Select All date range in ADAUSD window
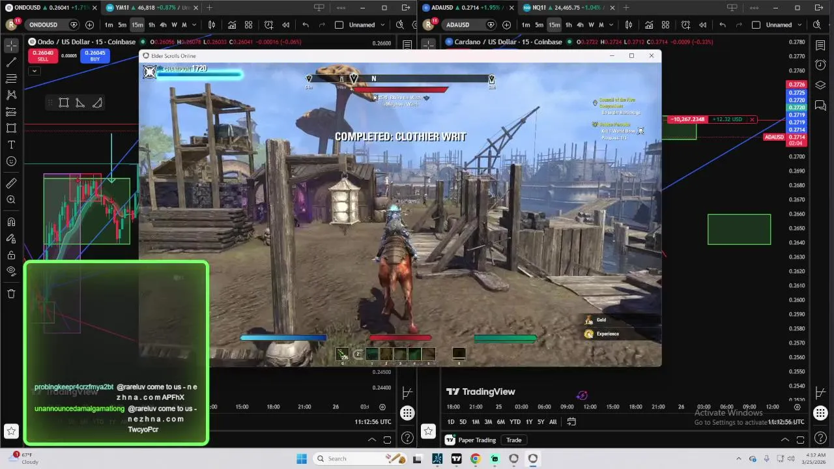The width and height of the screenshot is (834, 469). pyautogui.click(x=553, y=421)
